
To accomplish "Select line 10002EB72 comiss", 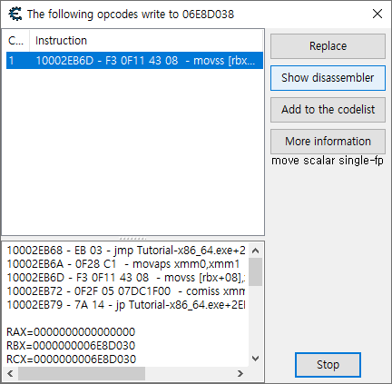I will [x=126, y=291].
